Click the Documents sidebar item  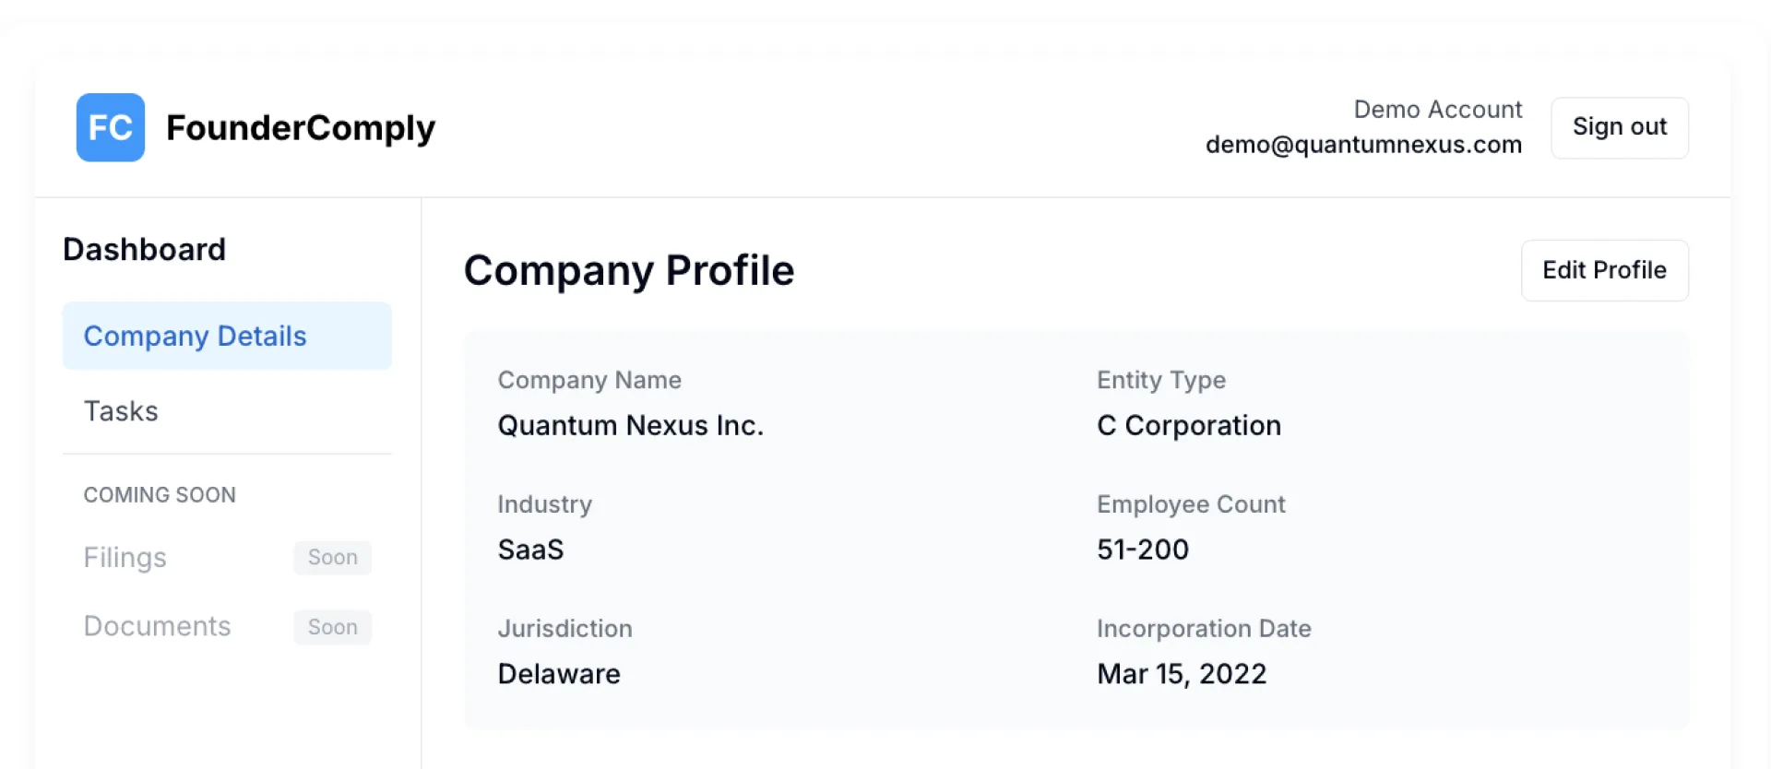pyautogui.click(x=158, y=627)
